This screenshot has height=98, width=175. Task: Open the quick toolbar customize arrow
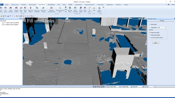coord(34,16)
